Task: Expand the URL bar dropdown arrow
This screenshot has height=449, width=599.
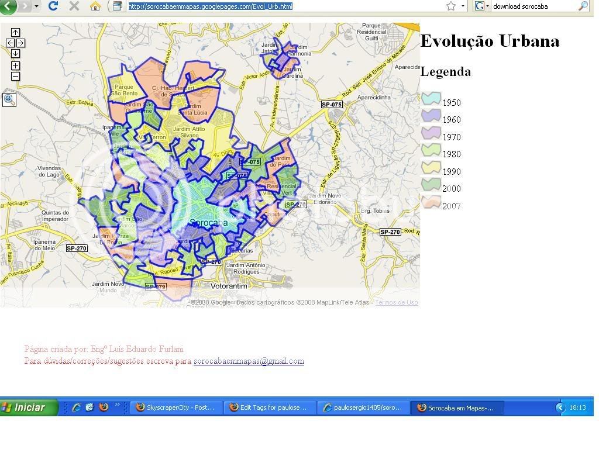Action: (x=463, y=6)
